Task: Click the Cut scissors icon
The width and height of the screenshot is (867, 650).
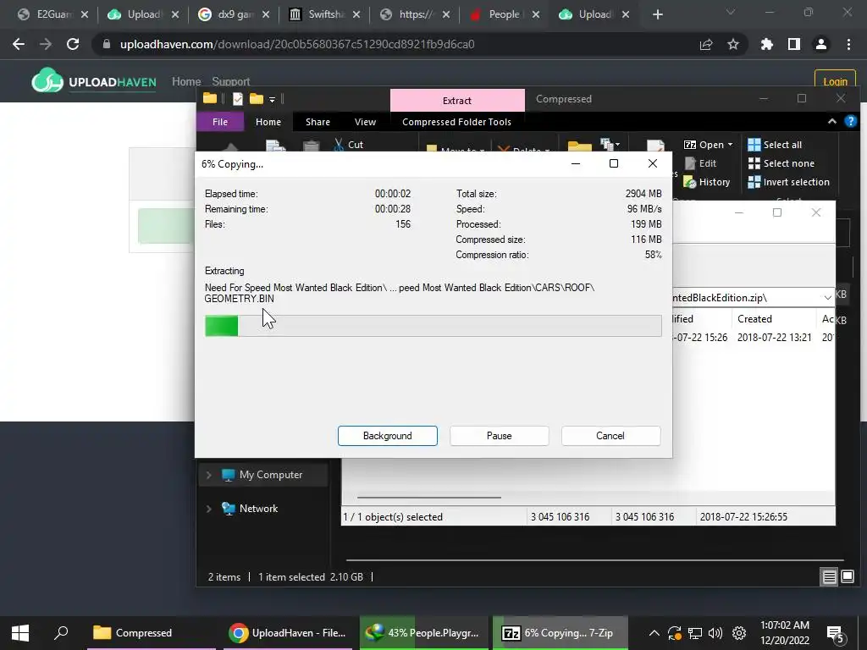Action: point(339,144)
